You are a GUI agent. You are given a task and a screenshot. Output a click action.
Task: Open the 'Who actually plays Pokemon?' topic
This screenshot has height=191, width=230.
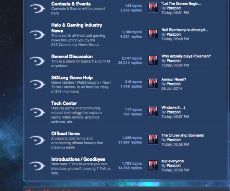(x=186, y=56)
